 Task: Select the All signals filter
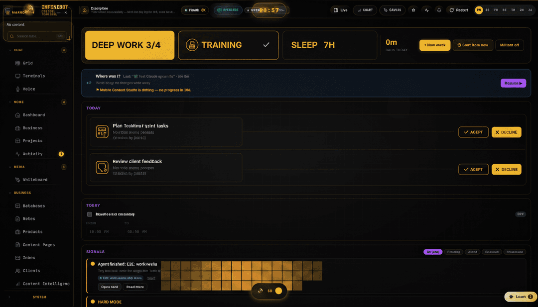click(x=433, y=252)
